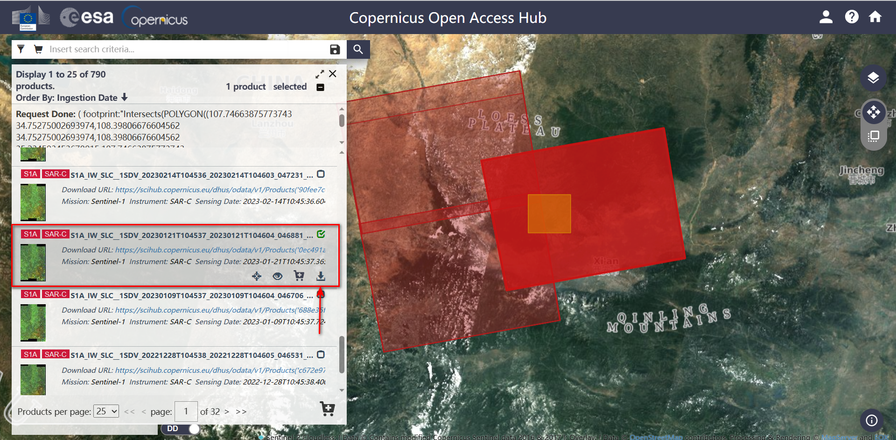Click the Copernicus logo

155,18
